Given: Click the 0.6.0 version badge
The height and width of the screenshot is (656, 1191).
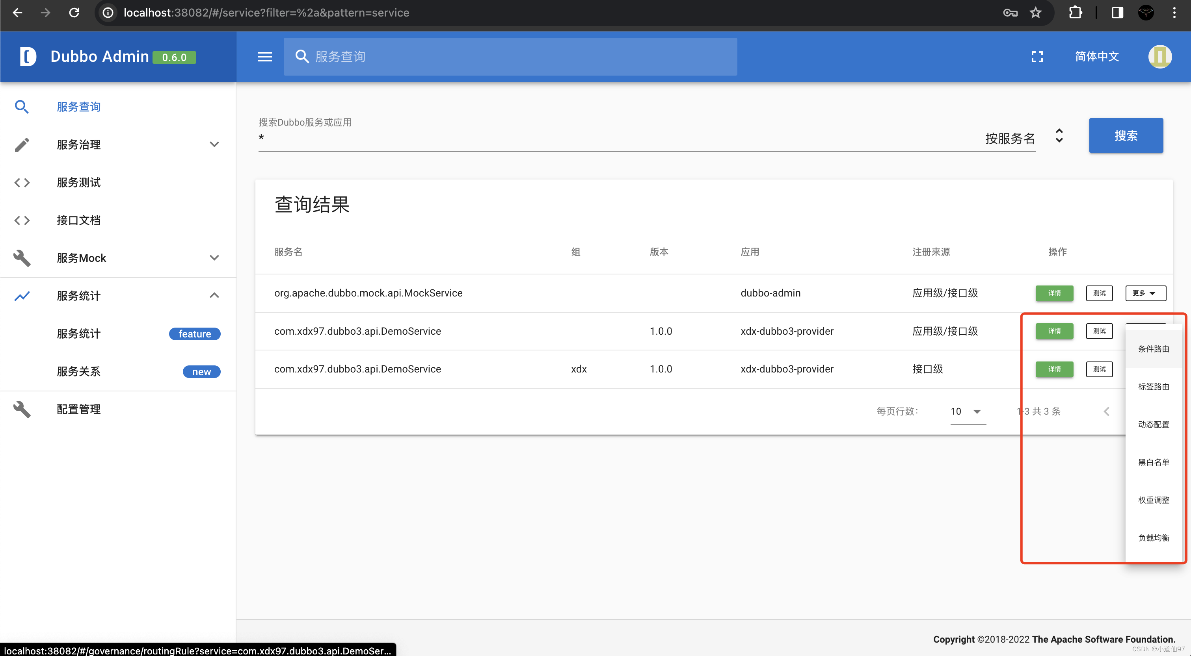Looking at the screenshot, I should 174,57.
